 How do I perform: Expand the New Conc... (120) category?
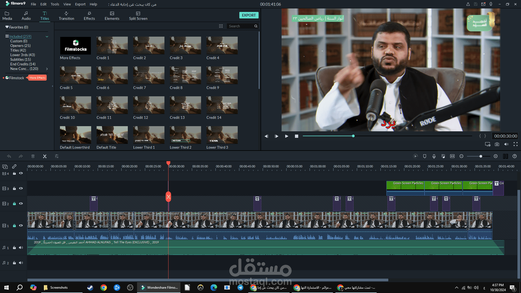pyautogui.click(x=47, y=69)
